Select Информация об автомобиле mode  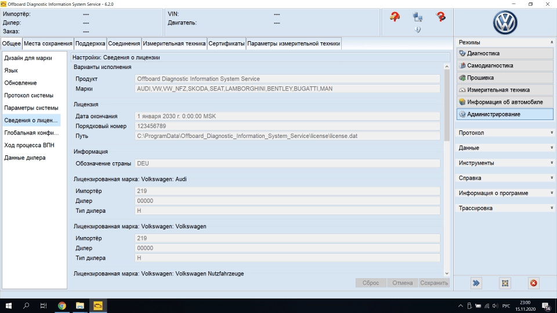505,102
